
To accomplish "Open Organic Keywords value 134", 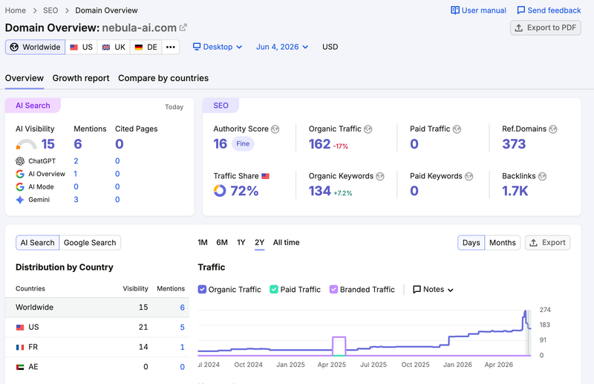I will coord(320,191).
